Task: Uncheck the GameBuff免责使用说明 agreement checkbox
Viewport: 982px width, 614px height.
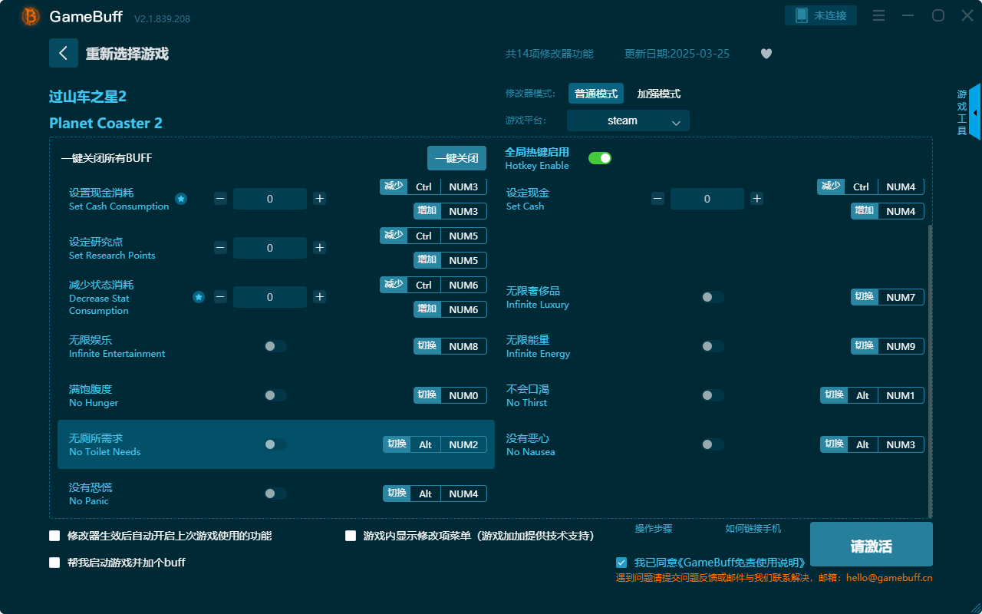Action: pyautogui.click(x=621, y=563)
